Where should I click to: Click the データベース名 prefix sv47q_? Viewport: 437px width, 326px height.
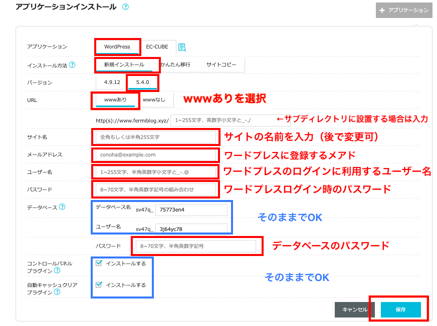coord(144,209)
